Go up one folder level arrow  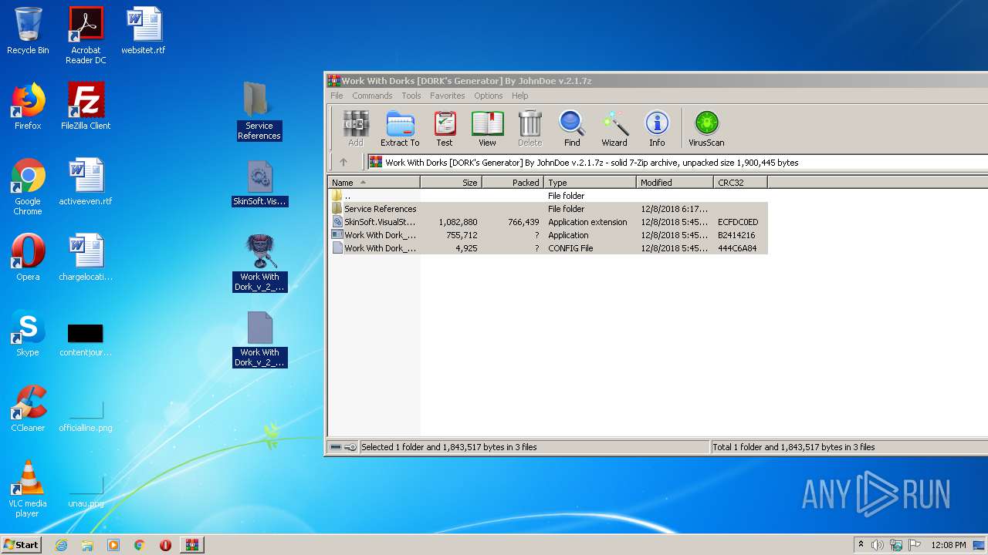(343, 162)
